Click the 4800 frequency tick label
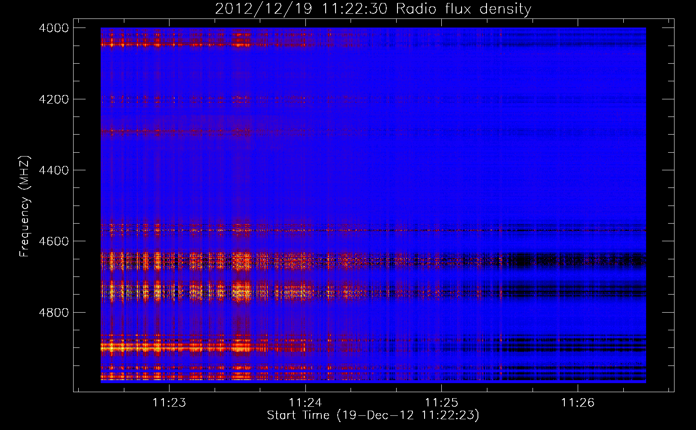This screenshot has width=696, height=430. pos(54,313)
